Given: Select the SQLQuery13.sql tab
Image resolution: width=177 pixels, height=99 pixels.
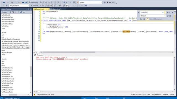Looking at the screenshot, I should [x=39, y=9].
